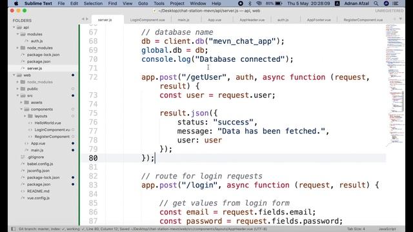Click the Wi-Fi icon in the menu bar
The height and width of the screenshot is (232, 413).
click(259, 3)
